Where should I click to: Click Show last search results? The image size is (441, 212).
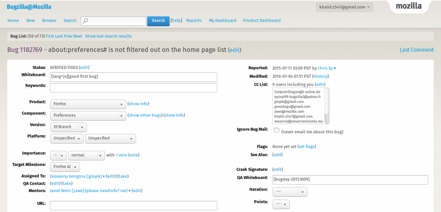point(108,36)
